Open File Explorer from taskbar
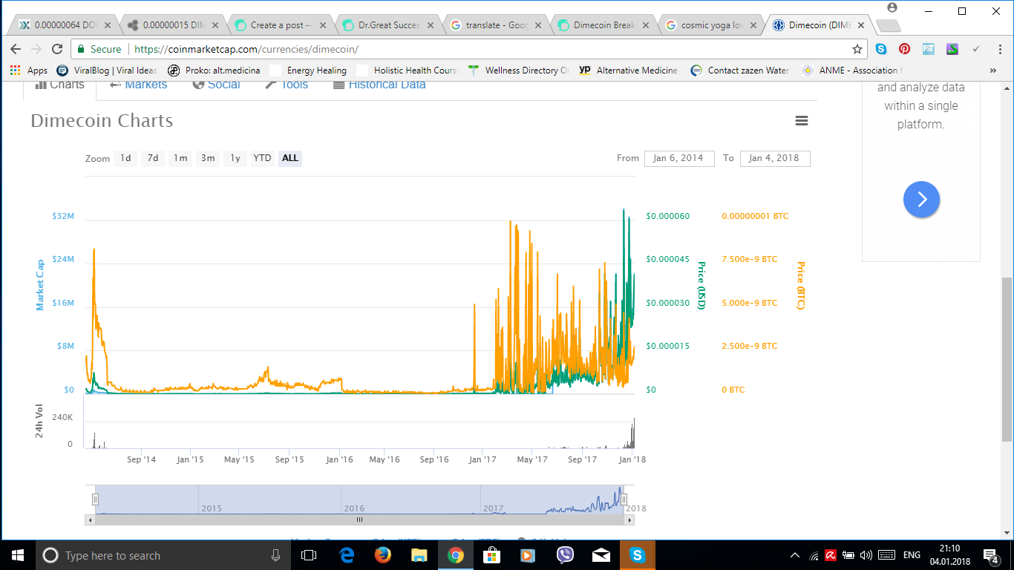1014x570 pixels. [419, 555]
